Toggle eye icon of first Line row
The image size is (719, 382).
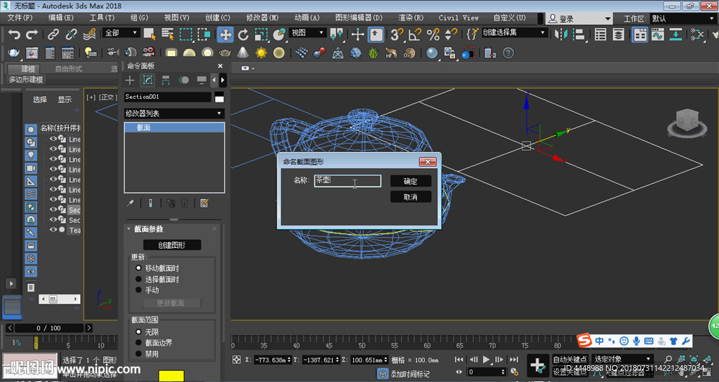click(53, 139)
